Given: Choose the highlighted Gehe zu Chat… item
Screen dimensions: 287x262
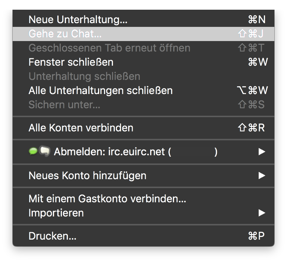Looking at the screenshot, I should (65, 34).
